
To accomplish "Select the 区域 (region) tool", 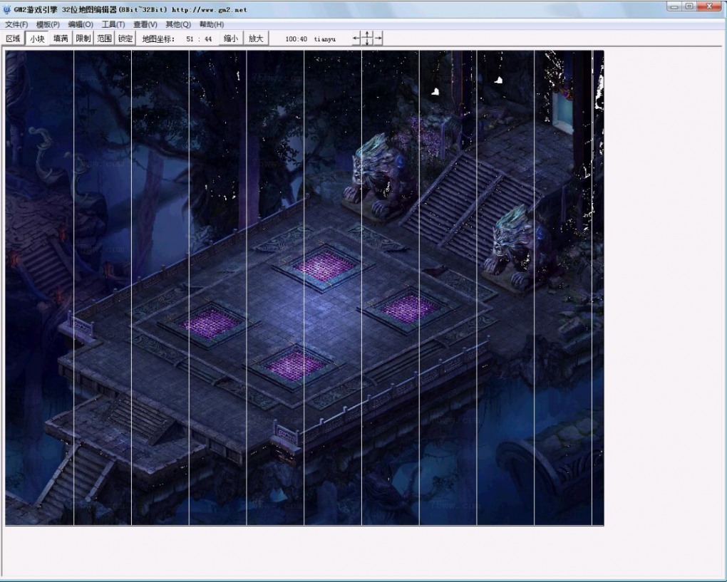I will tap(13, 38).
